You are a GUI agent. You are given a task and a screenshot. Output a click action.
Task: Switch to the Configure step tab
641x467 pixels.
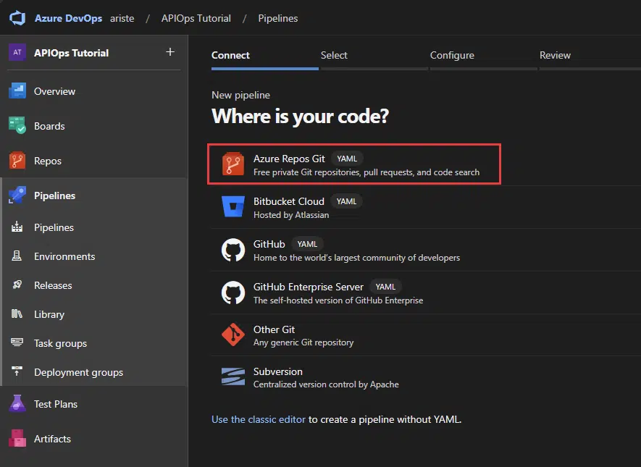tap(452, 54)
